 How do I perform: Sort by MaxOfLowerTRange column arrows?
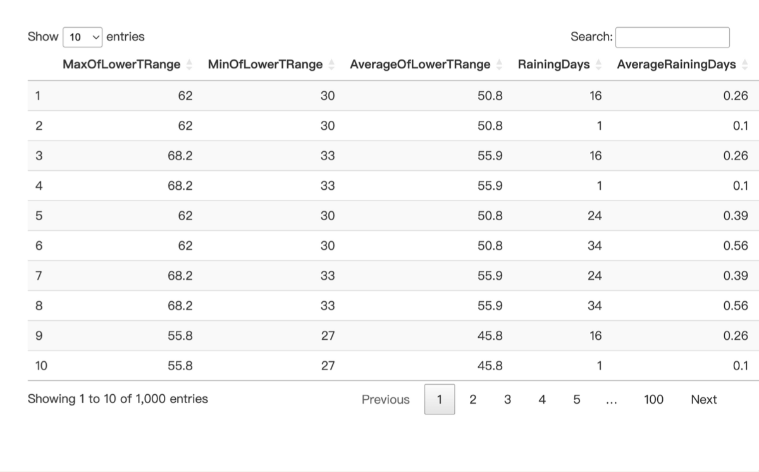(x=188, y=65)
